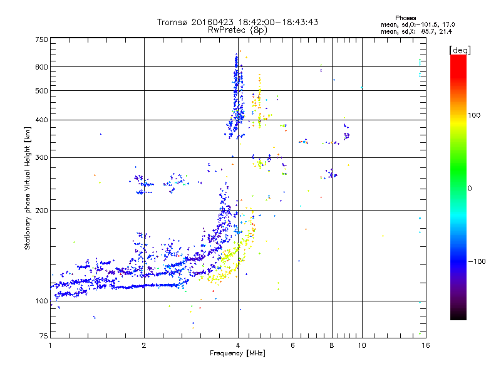Click the '750' height axis tick label
Viewport: 501px width, 376px height.
point(41,39)
